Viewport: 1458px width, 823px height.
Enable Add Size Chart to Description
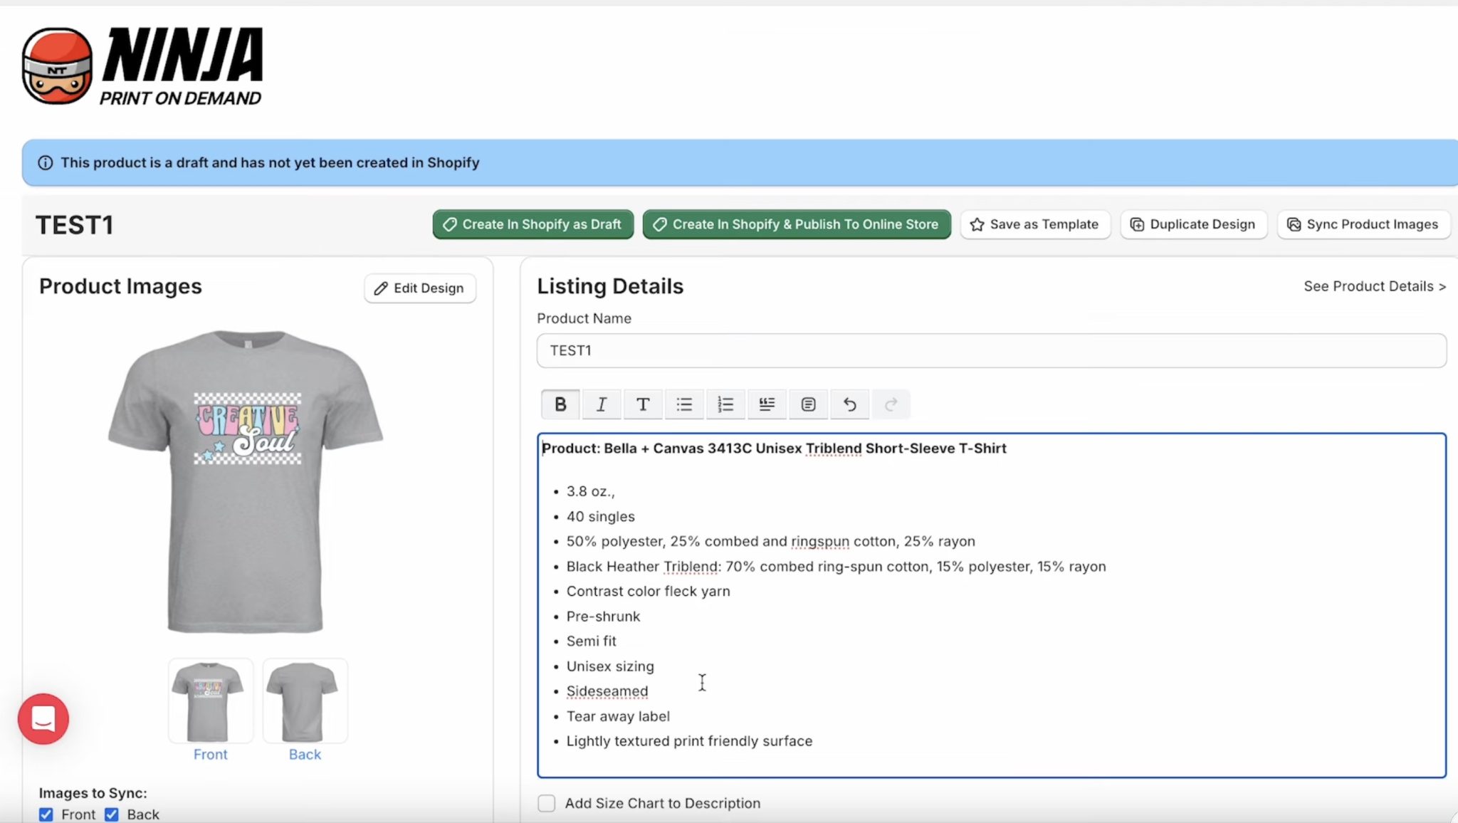pos(546,802)
